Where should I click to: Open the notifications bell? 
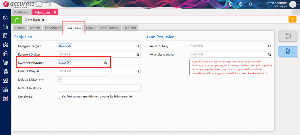pyautogui.click(x=250, y=4)
